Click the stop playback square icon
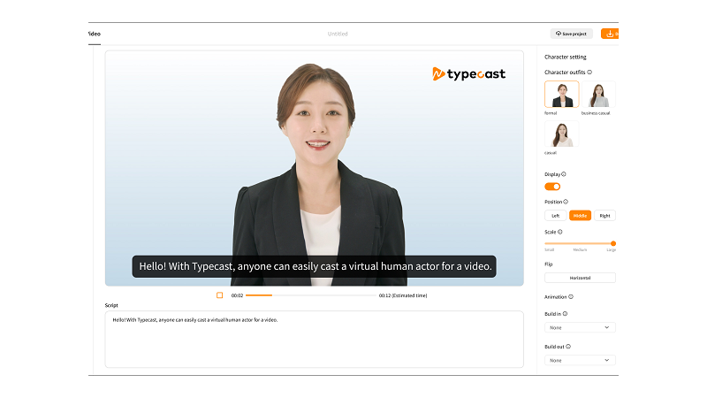The width and height of the screenshot is (707, 398). click(x=219, y=295)
